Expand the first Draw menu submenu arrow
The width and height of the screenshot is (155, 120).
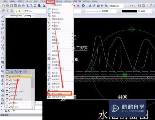tap(72, 5)
